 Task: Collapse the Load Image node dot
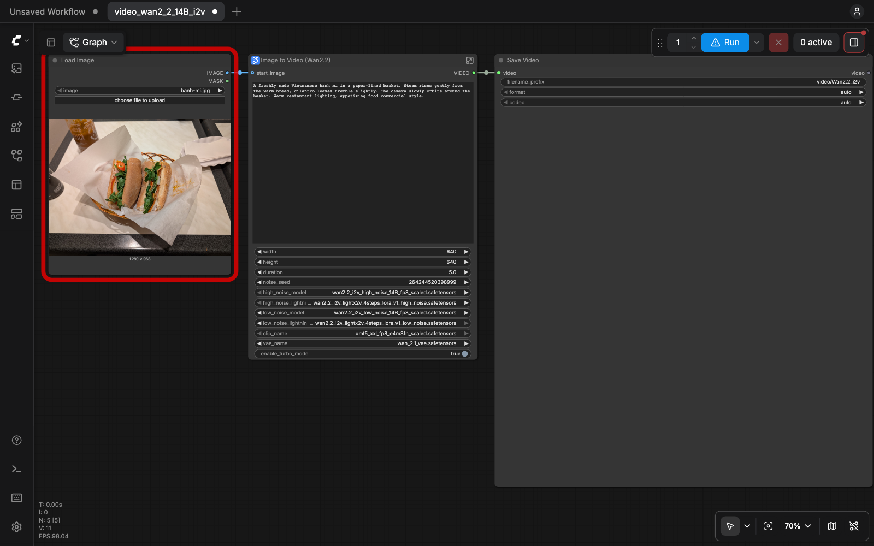pyautogui.click(x=55, y=60)
